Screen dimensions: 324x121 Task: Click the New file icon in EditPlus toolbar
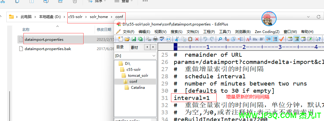pos(121,39)
